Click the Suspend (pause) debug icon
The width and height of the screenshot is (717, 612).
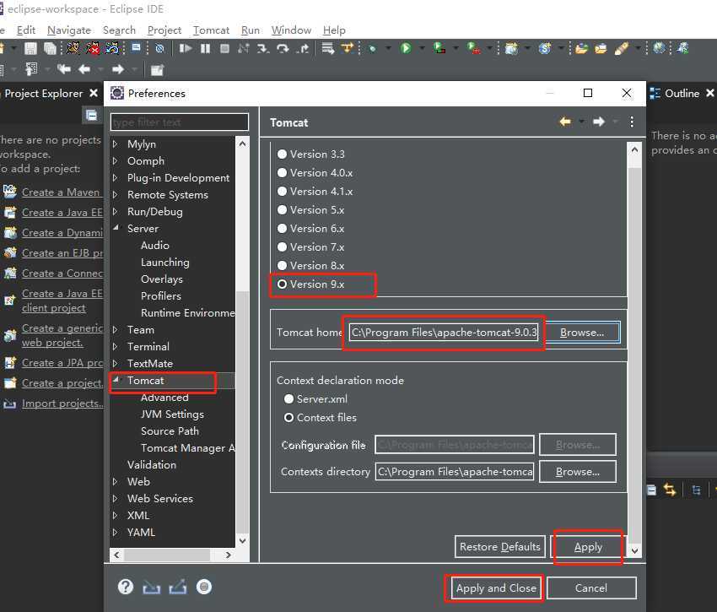coord(205,48)
